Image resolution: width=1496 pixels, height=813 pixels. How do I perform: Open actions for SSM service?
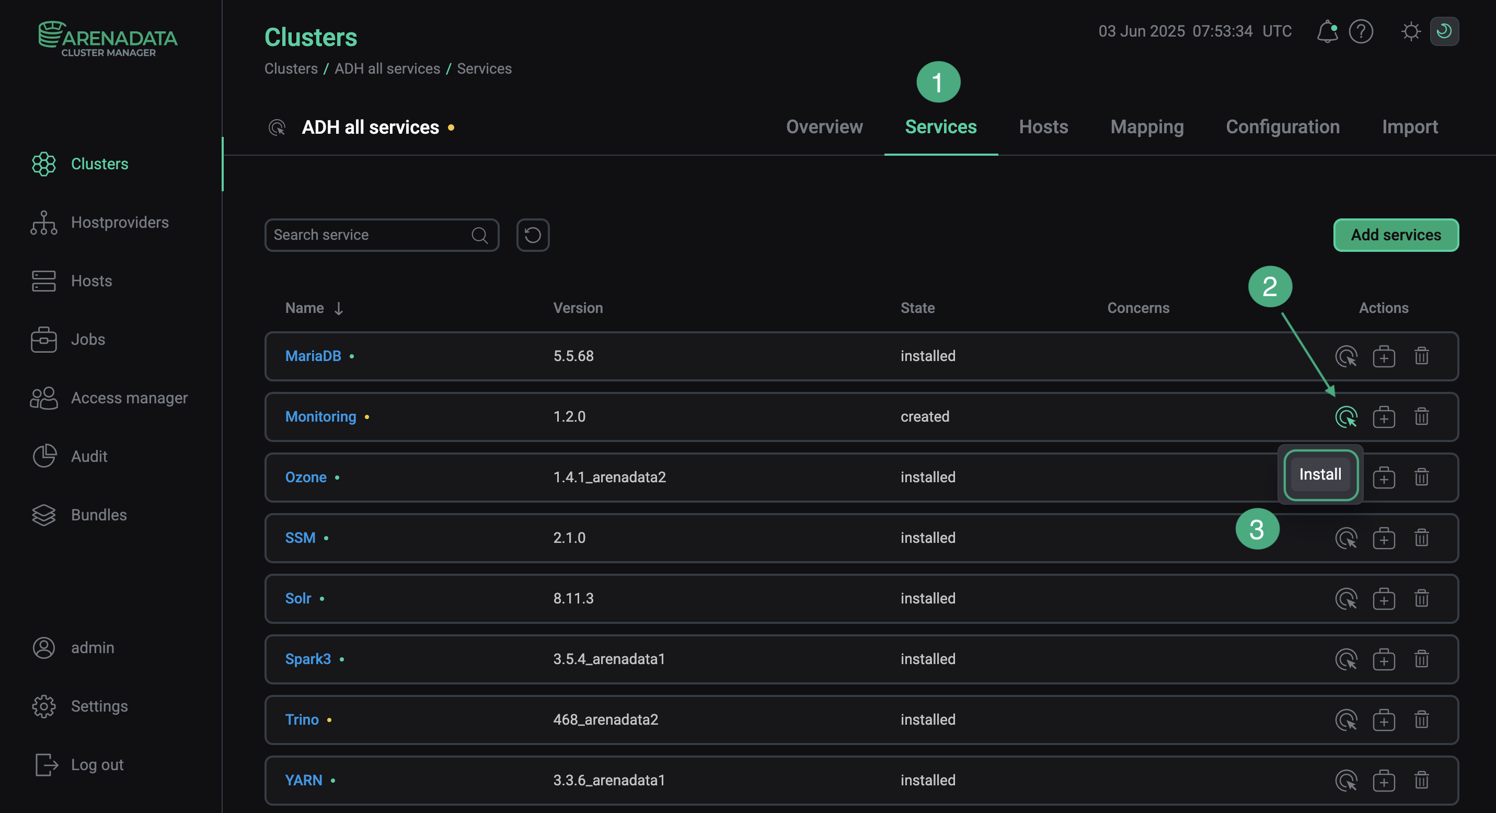click(x=1346, y=538)
